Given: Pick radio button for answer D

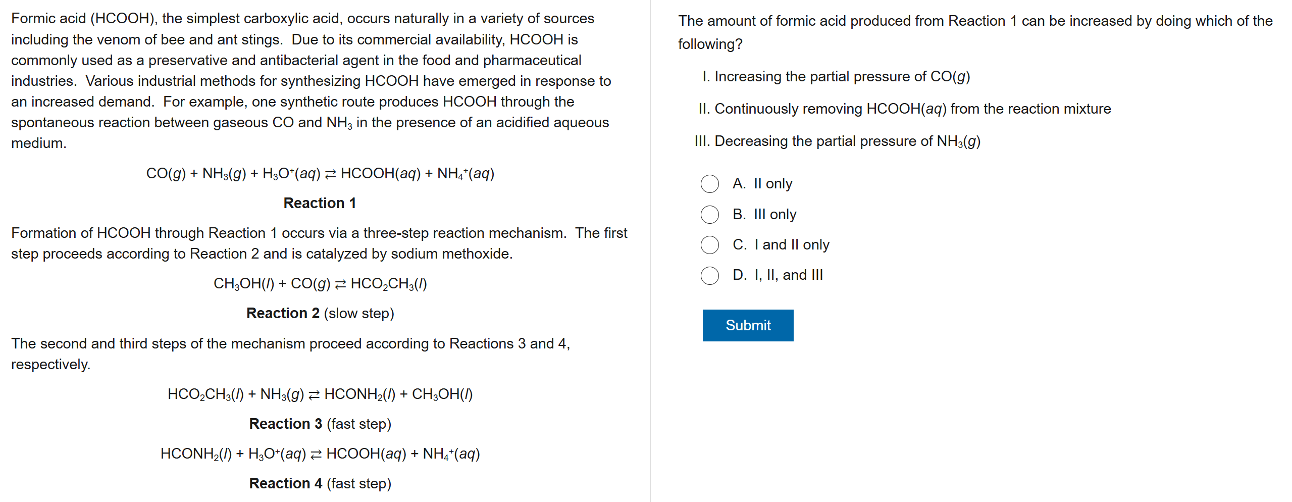Looking at the screenshot, I should click(x=709, y=275).
